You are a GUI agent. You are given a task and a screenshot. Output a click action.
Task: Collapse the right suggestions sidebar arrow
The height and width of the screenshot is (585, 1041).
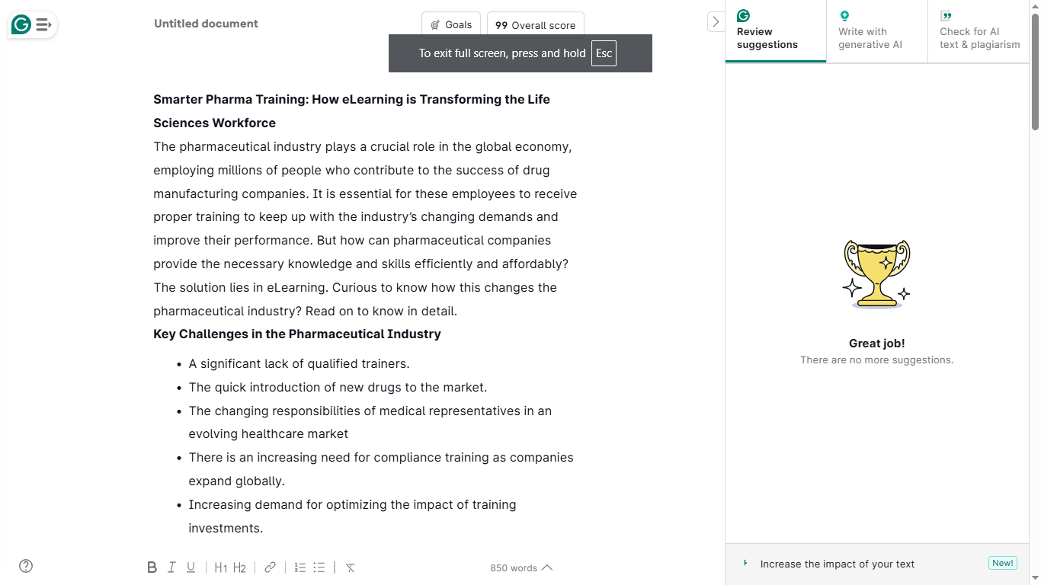point(716,22)
